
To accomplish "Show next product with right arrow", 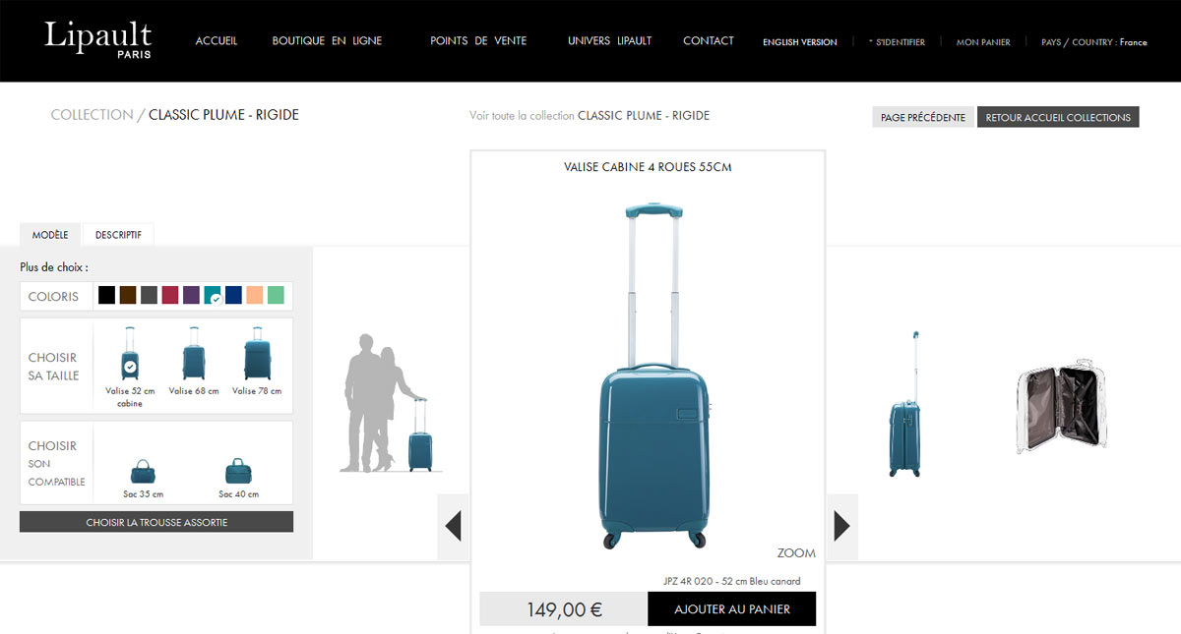I will click(841, 527).
